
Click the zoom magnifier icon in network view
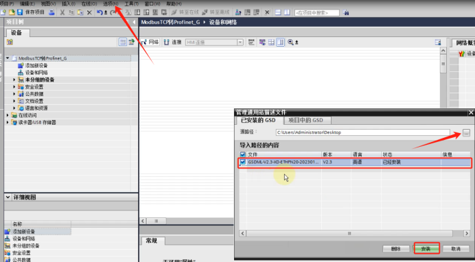[x=290, y=43]
